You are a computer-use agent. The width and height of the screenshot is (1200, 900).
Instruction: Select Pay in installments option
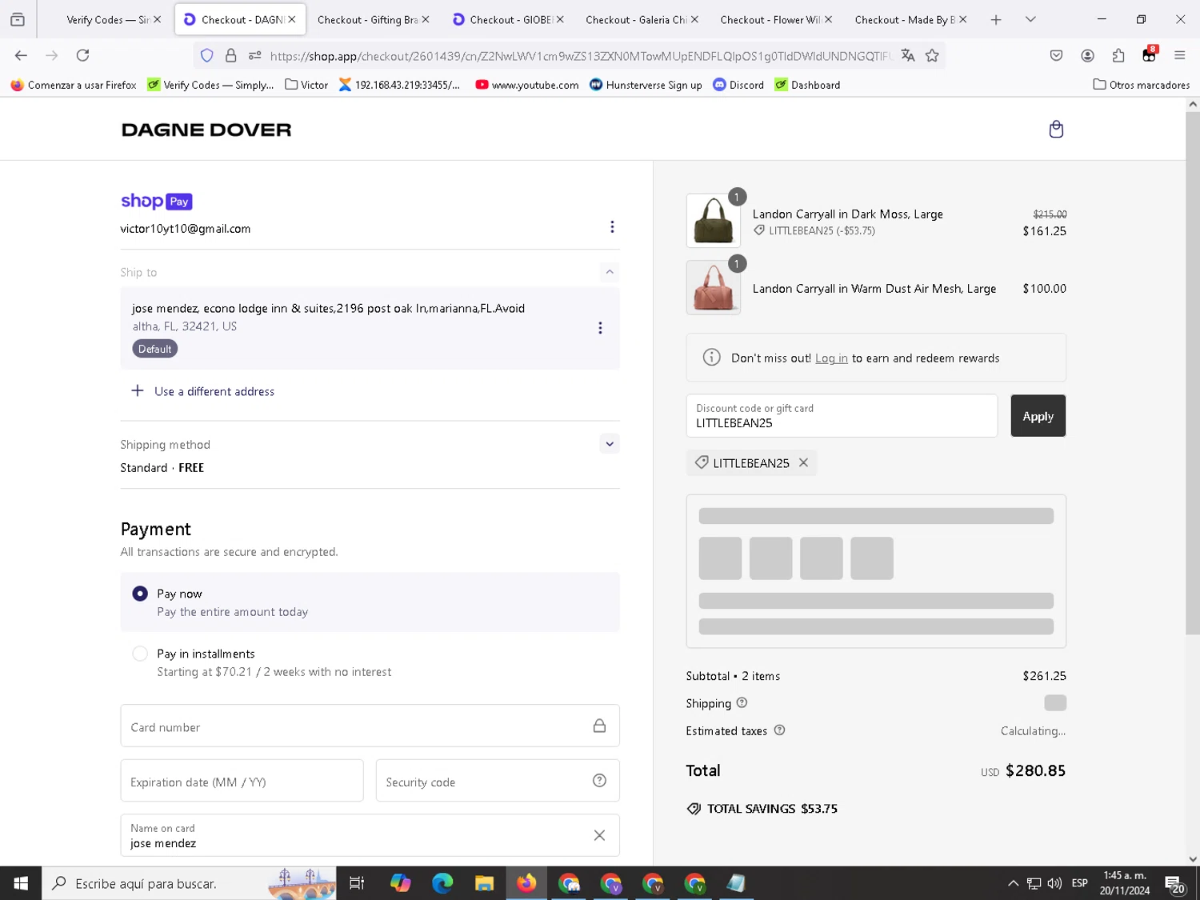tap(140, 654)
